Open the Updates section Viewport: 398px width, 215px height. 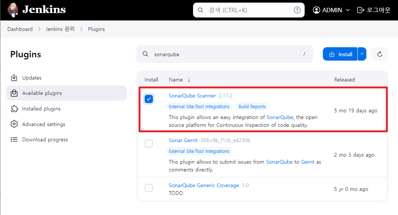[66, 78]
